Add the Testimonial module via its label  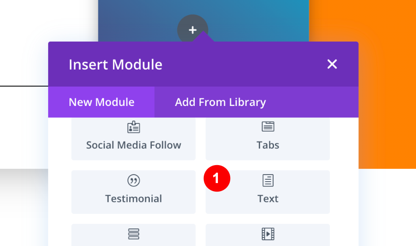click(134, 199)
